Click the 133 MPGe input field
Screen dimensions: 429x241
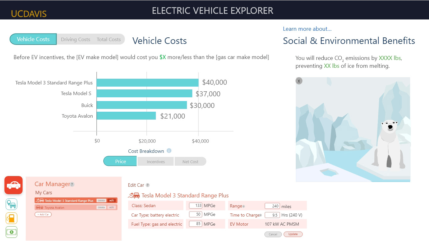pos(196,206)
